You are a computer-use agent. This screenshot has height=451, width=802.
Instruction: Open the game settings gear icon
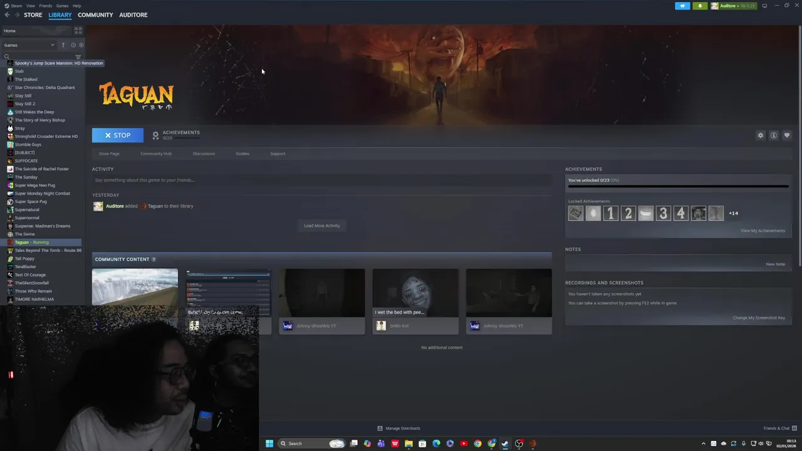click(761, 135)
